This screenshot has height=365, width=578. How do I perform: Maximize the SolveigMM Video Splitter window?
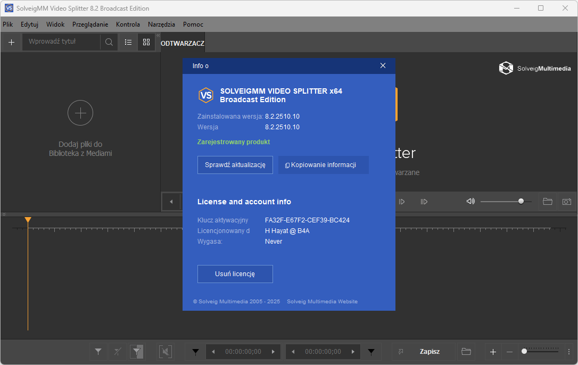pyautogui.click(x=540, y=8)
